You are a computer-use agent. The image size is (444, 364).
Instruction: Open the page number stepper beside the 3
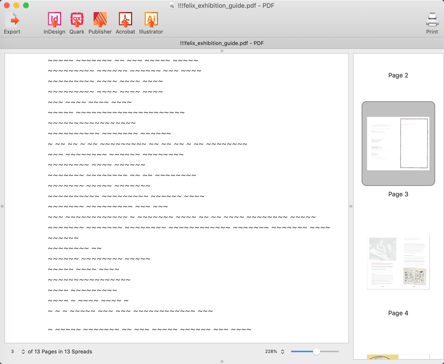point(24,352)
